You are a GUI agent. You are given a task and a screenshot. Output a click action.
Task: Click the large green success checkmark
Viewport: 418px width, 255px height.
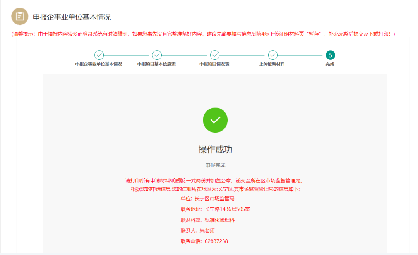215,120
